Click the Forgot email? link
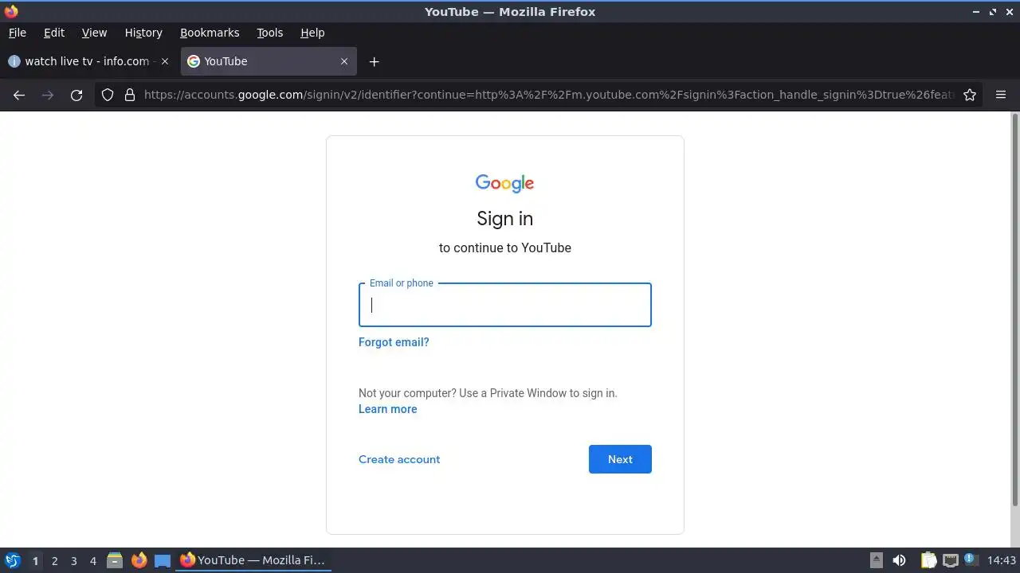 [x=394, y=342]
